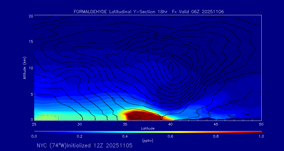Screen dimensions: 284x151
Task: Select the 'Latitude' horizontal axis label
Action: (148, 128)
